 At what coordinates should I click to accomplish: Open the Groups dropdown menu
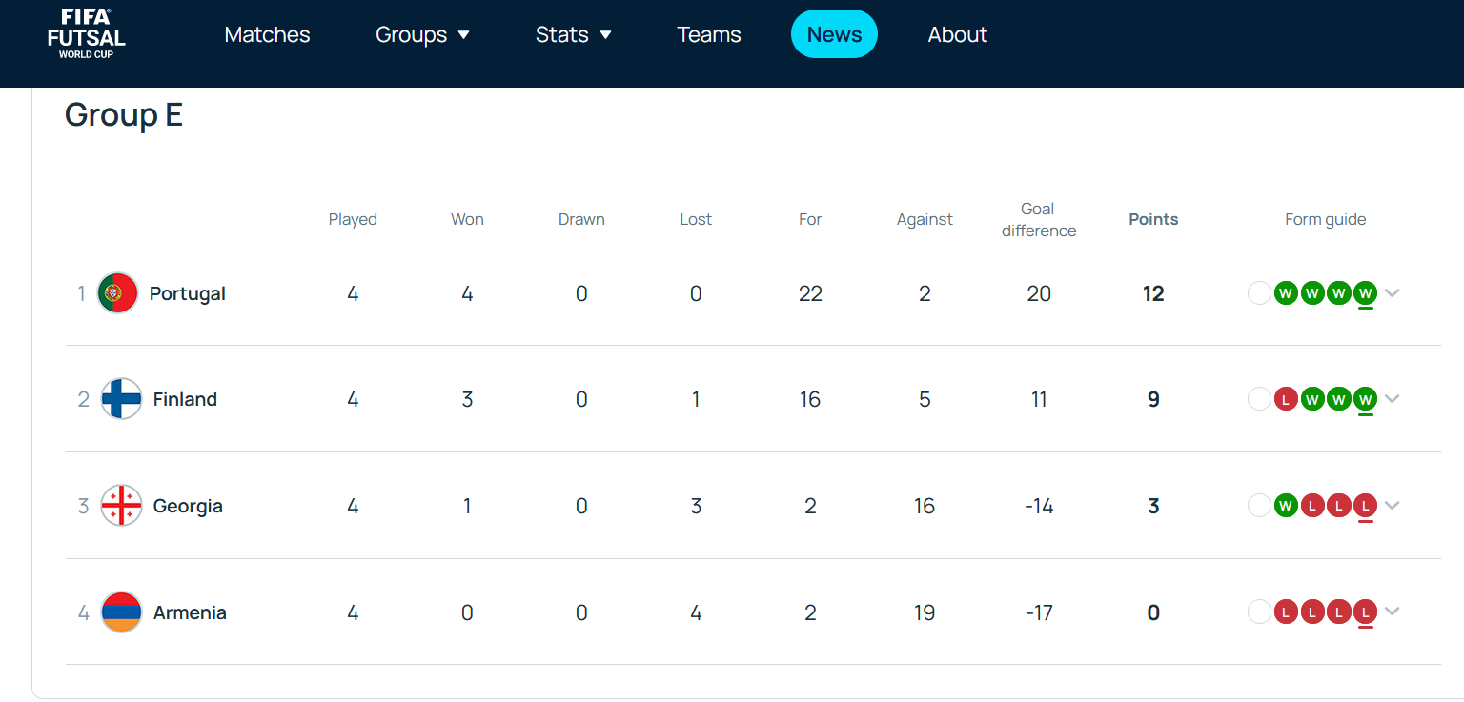click(422, 34)
